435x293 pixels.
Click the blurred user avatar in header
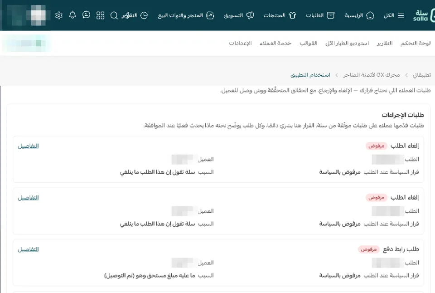[38, 15]
